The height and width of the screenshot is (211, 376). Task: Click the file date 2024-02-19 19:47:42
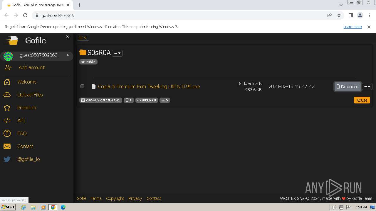291,86
